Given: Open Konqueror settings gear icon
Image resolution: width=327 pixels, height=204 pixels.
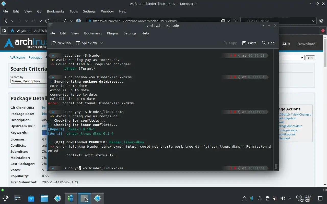Looking at the screenshot, I should (321, 21).
